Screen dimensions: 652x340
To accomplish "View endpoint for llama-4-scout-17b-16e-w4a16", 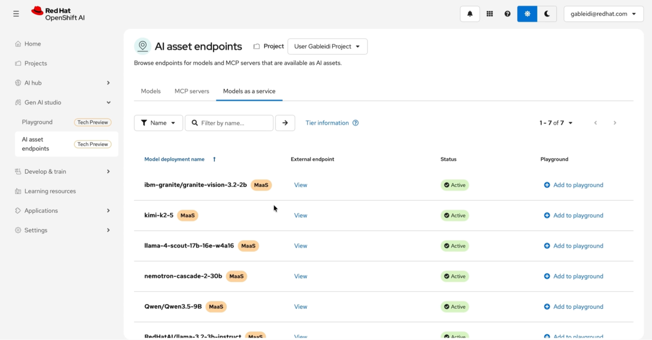I will (300, 246).
